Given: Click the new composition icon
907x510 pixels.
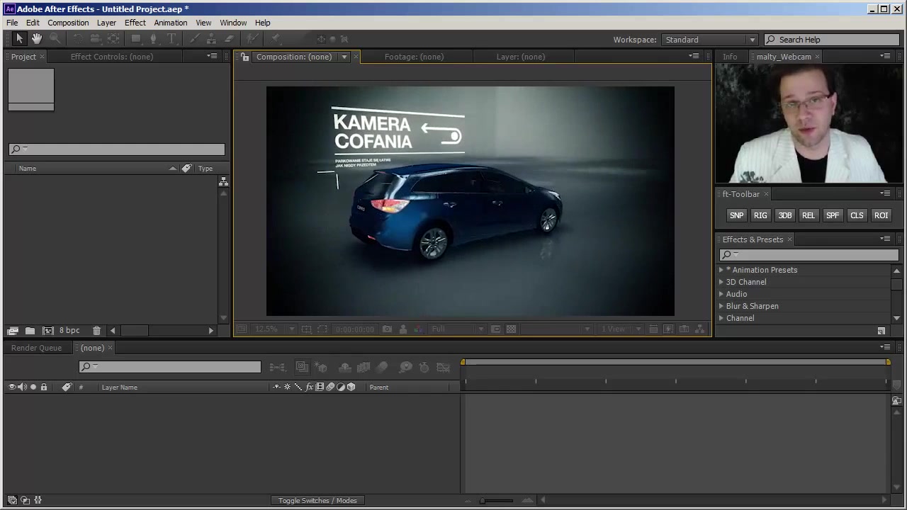Looking at the screenshot, I should (x=47, y=331).
